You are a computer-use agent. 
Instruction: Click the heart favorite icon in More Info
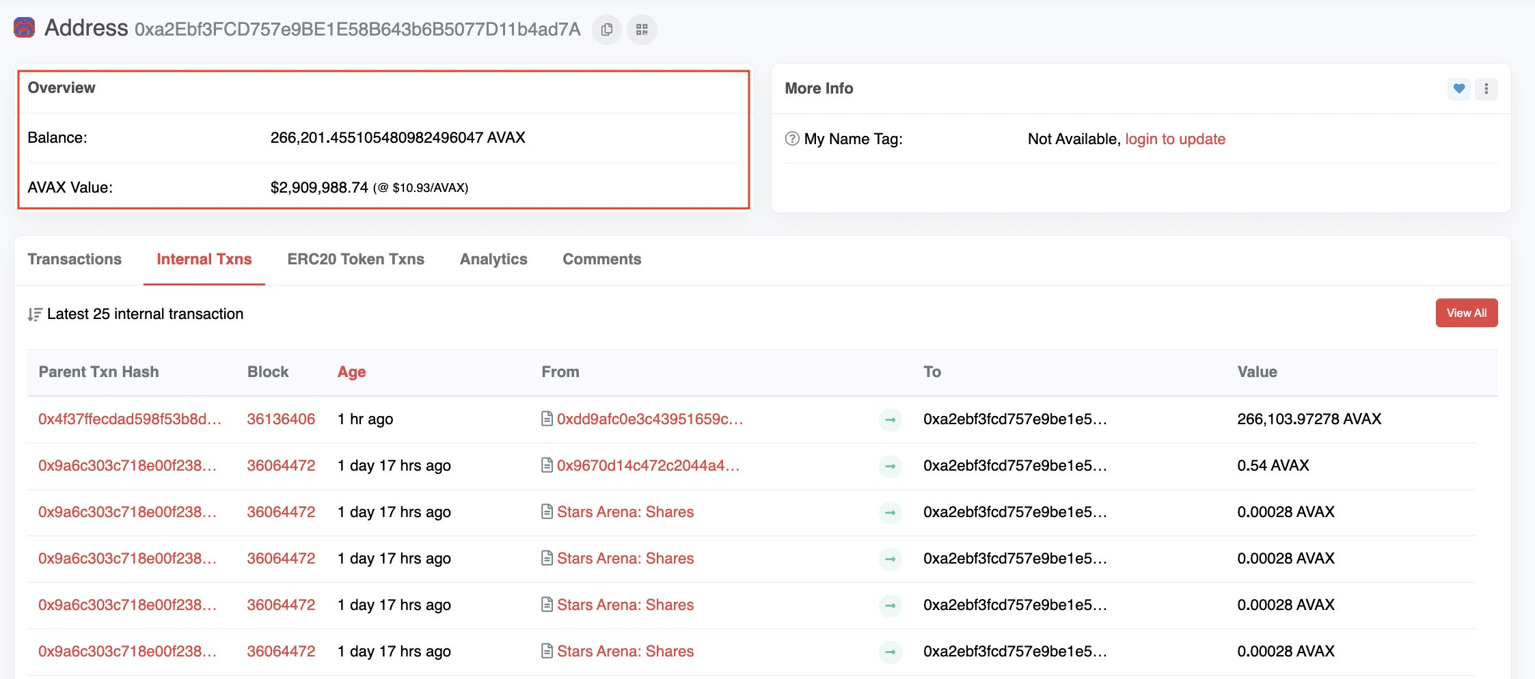point(1458,89)
